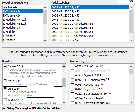This screenshot has height=112, width=135.
Task: Choose 0A03 - R 1200 RT, K52
Action: tap(90, 40)
